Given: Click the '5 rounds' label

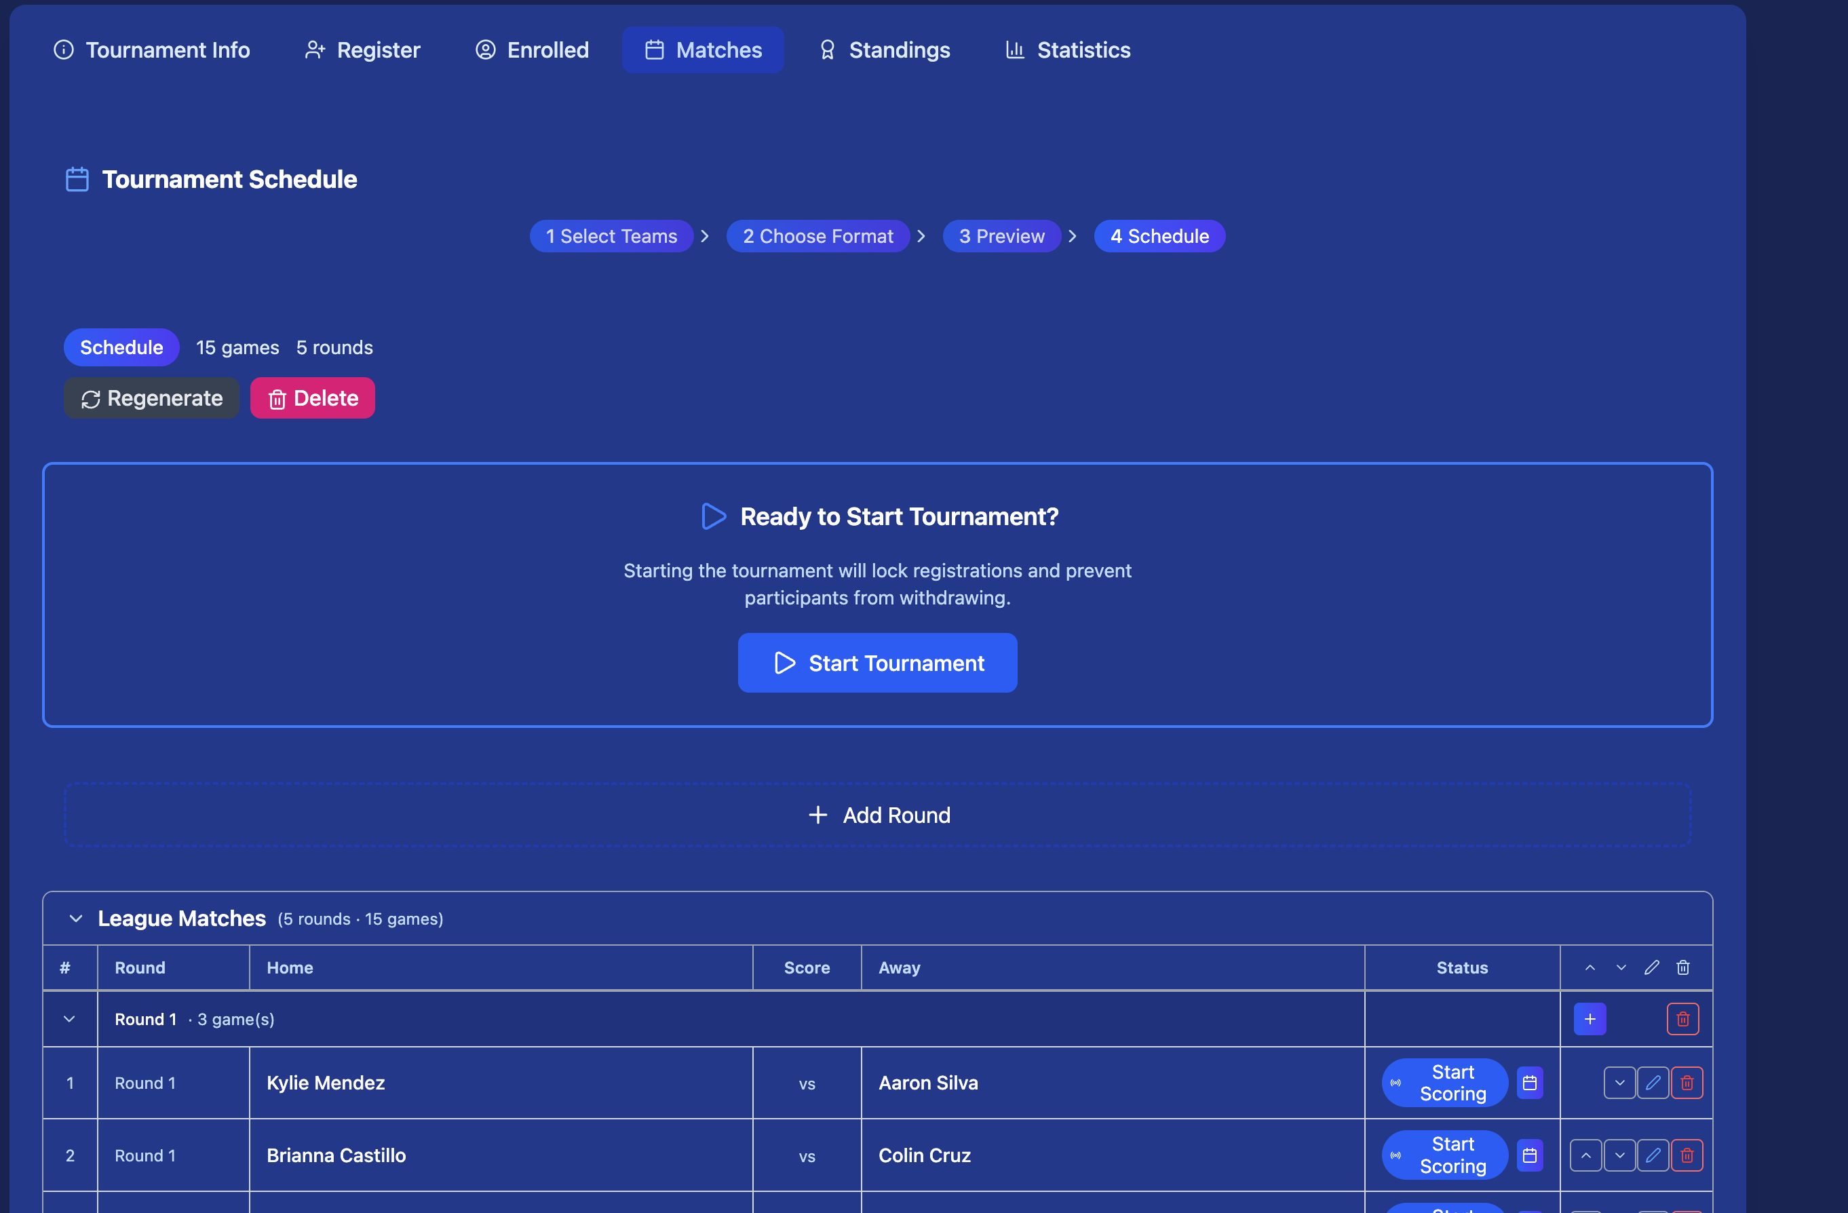Looking at the screenshot, I should (x=334, y=347).
